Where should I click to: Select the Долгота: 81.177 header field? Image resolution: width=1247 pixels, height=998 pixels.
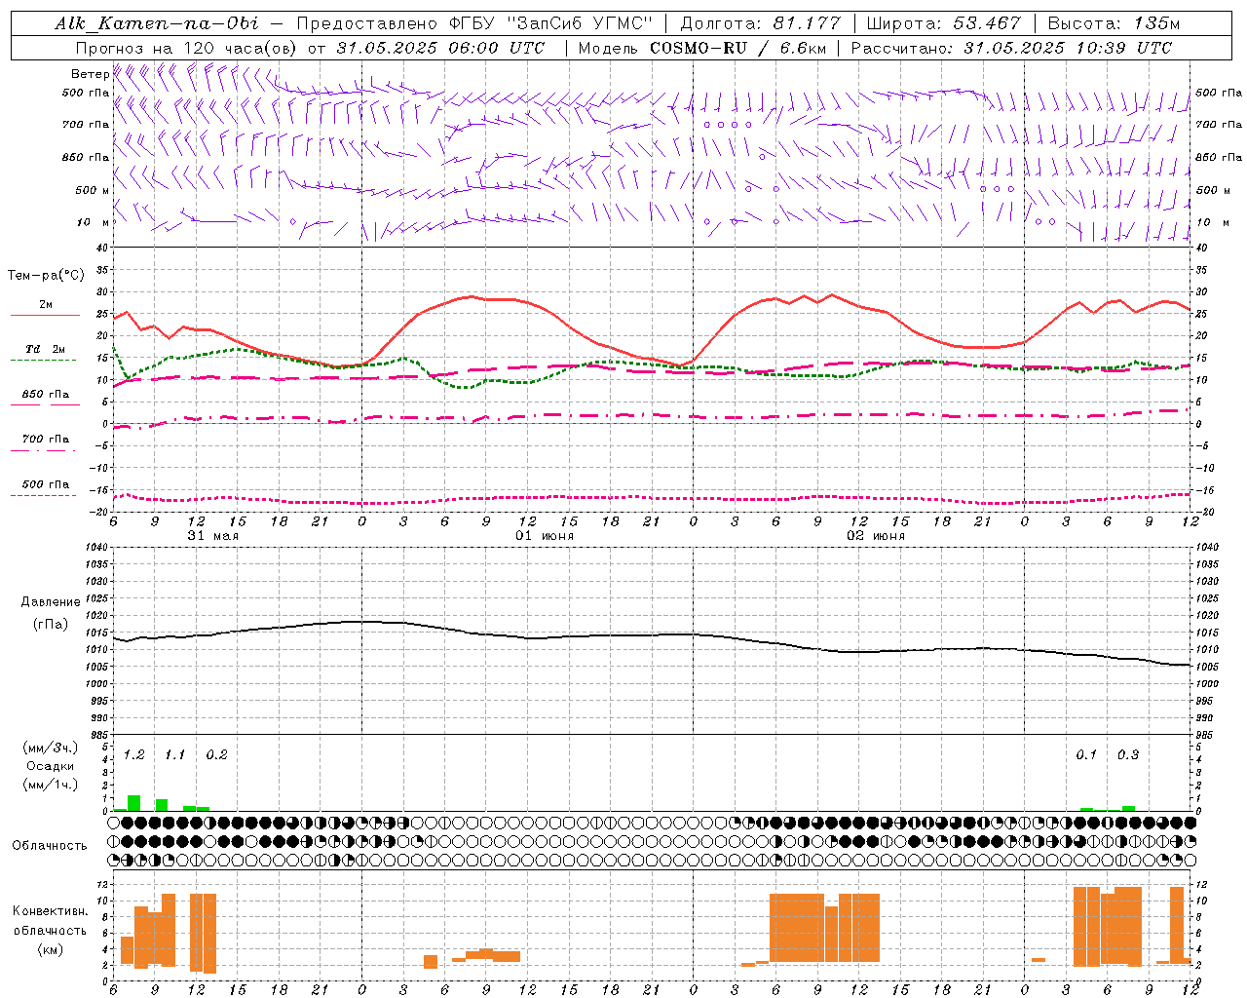pos(760,23)
